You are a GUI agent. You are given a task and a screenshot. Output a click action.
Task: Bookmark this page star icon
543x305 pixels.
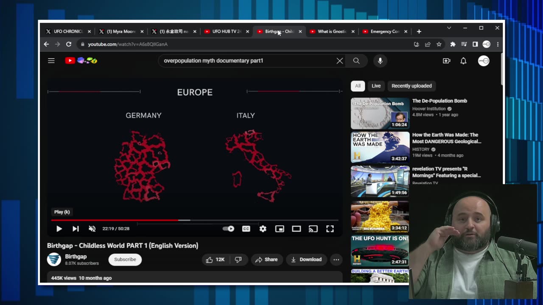point(439,44)
